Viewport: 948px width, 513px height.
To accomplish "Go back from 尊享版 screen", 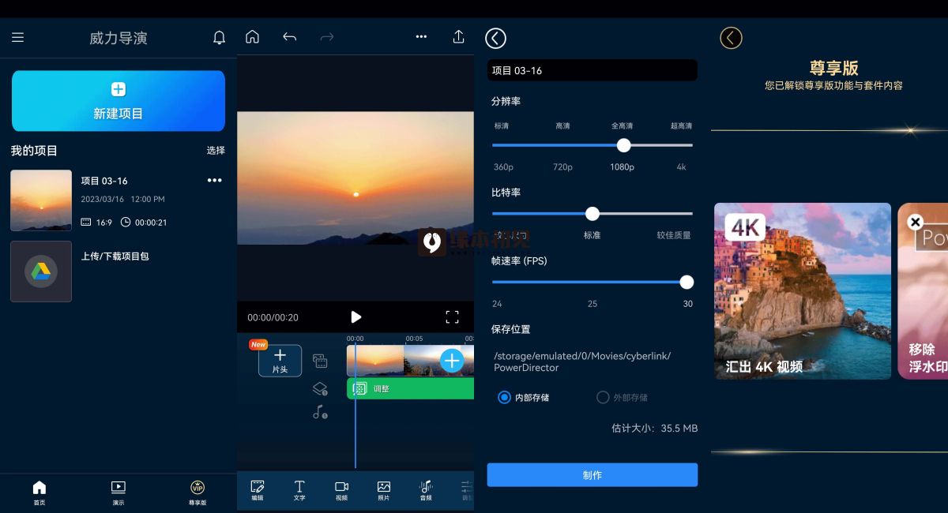I will (x=731, y=38).
